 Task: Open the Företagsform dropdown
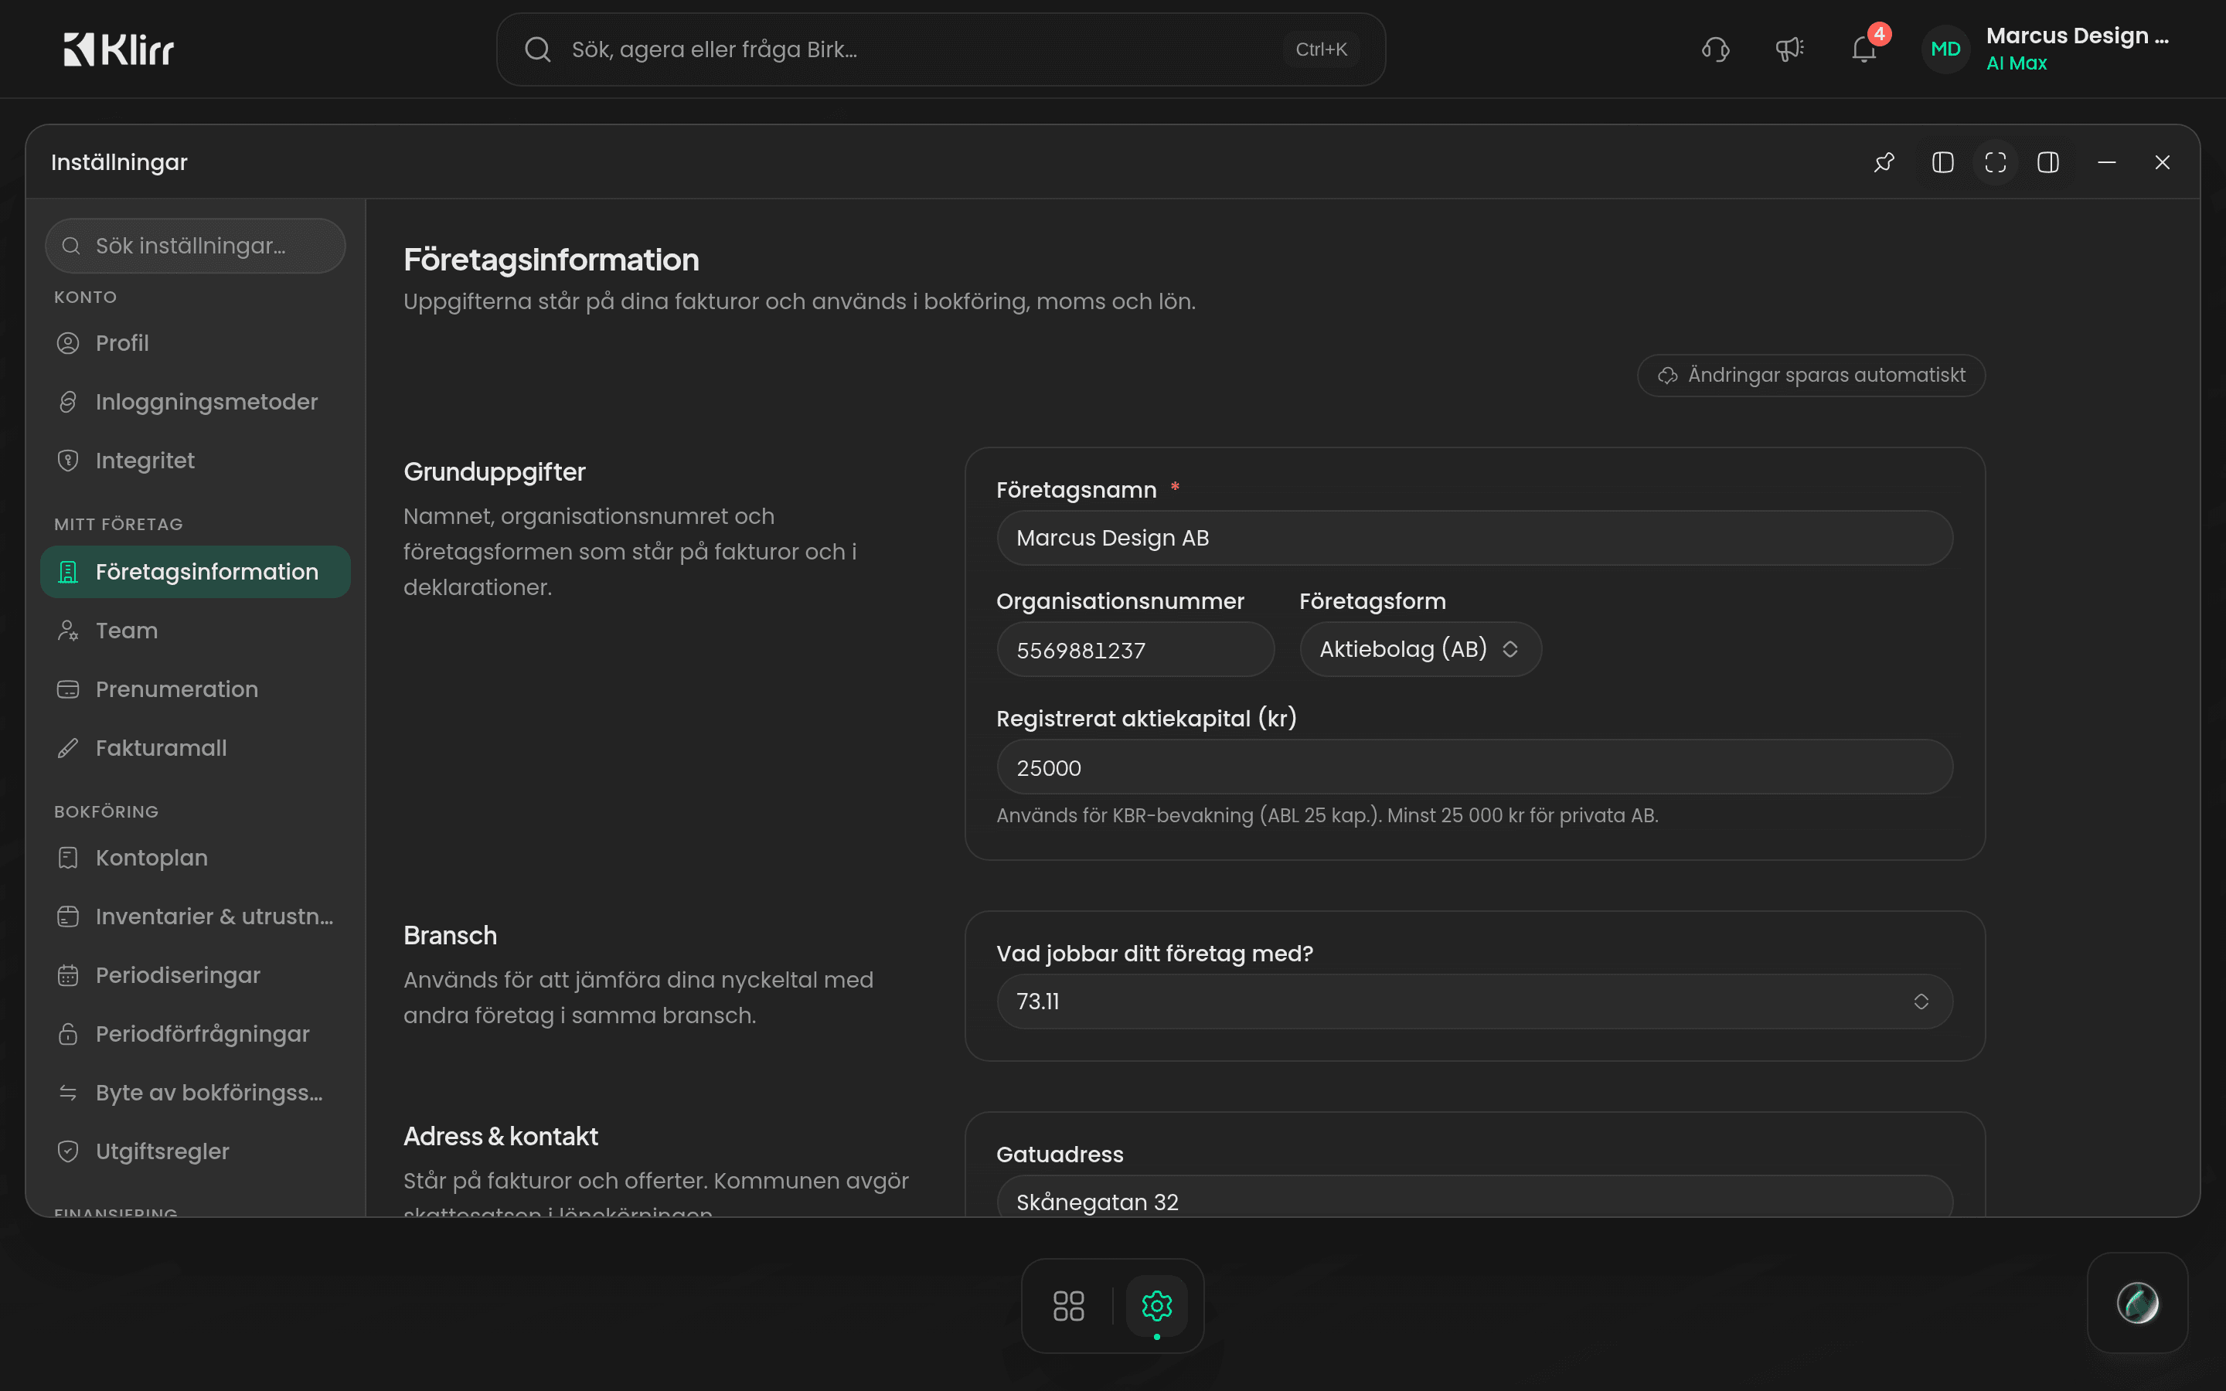(1420, 649)
